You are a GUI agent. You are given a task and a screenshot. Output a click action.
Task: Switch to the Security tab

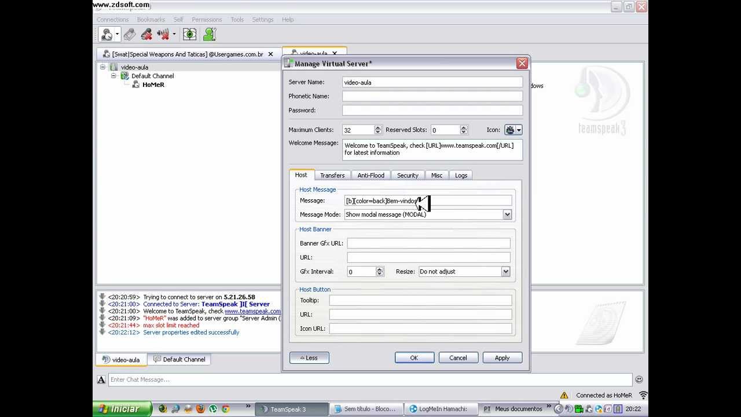point(408,175)
